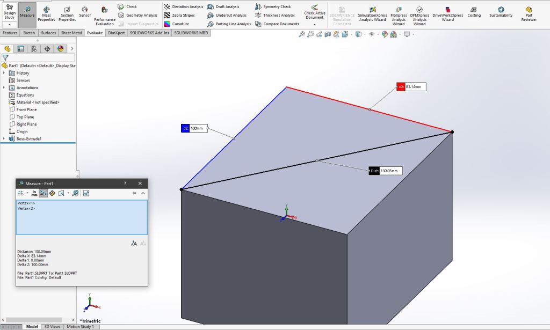Open the Motion Study 1 tab
Viewport: 550px width, 330px height.
80,327
